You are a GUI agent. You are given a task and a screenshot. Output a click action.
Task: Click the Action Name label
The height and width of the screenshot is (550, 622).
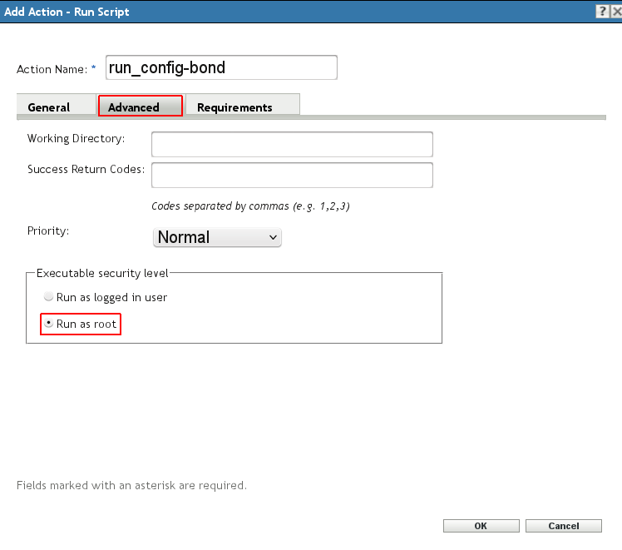pos(52,69)
